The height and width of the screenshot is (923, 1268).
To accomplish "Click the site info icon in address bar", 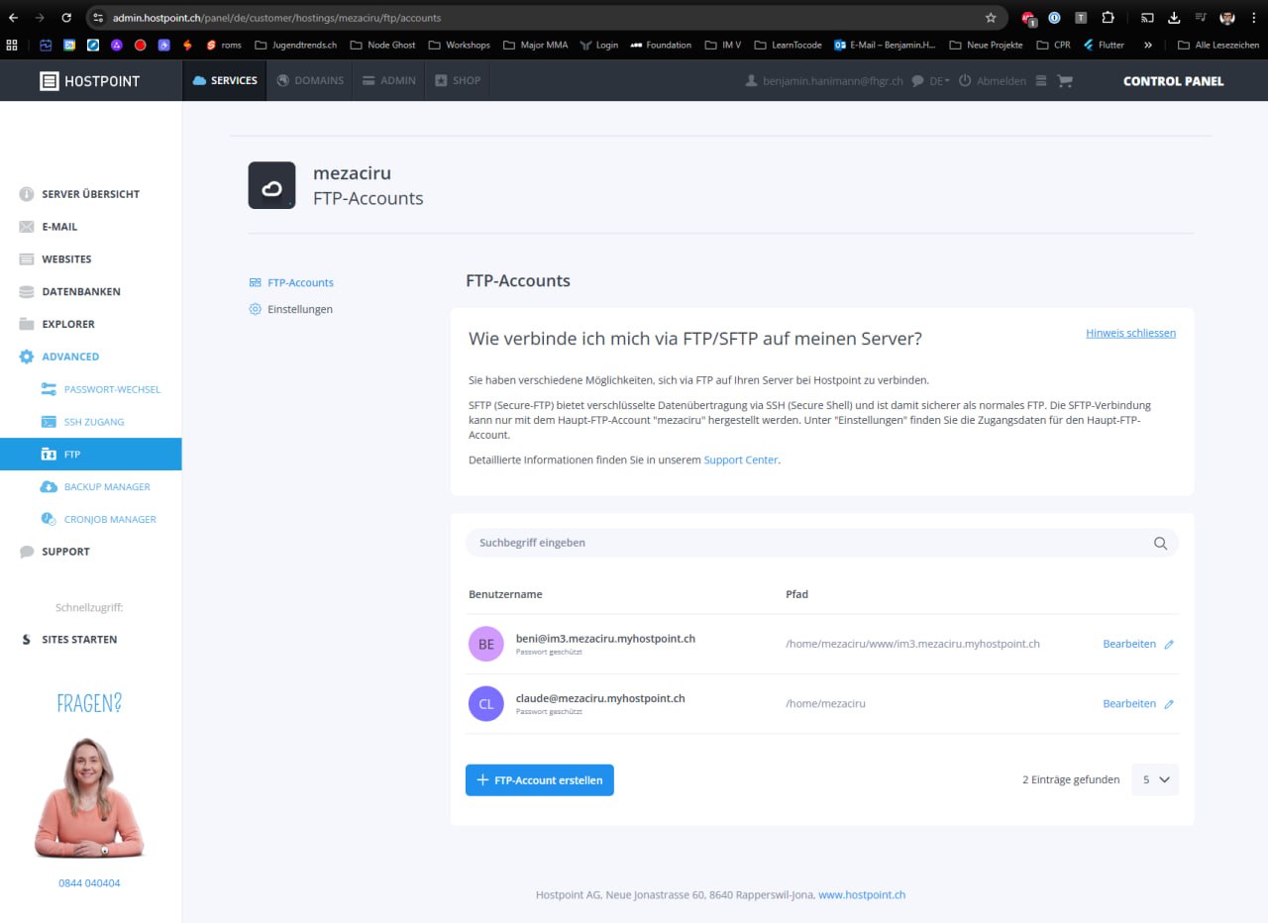I will pyautogui.click(x=97, y=18).
